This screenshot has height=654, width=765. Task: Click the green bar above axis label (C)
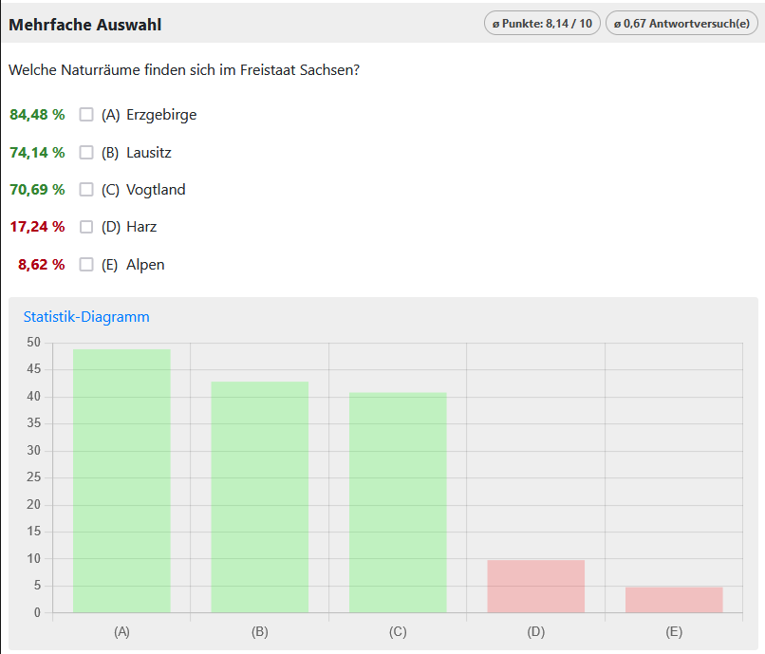pyautogui.click(x=398, y=502)
